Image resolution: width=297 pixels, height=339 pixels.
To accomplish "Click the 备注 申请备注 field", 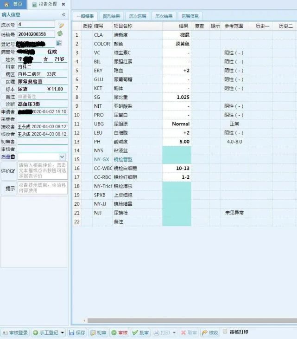I will (x=43, y=97).
